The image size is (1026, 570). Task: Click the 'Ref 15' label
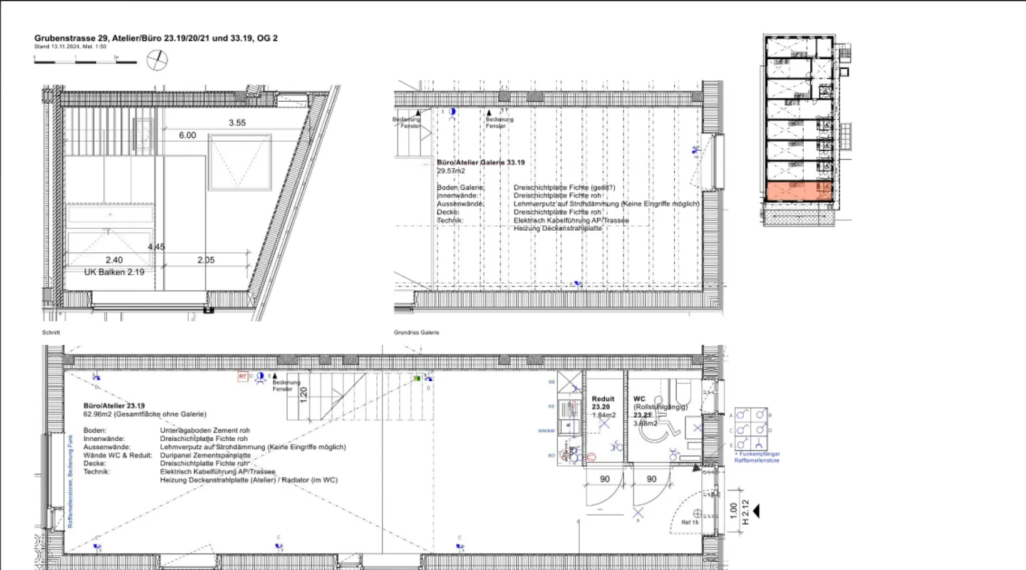click(689, 524)
